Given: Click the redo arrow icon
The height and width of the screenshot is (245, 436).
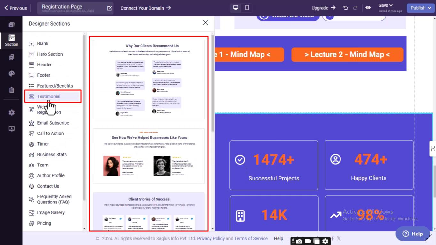Looking at the screenshot, I should tap(355, 8).
